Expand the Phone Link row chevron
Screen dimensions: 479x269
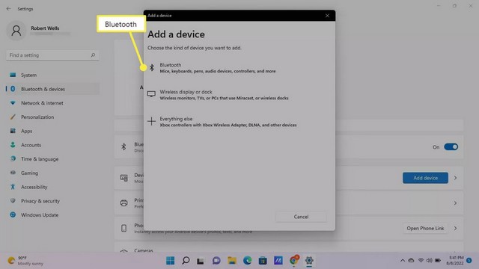[x=455, y=229]
